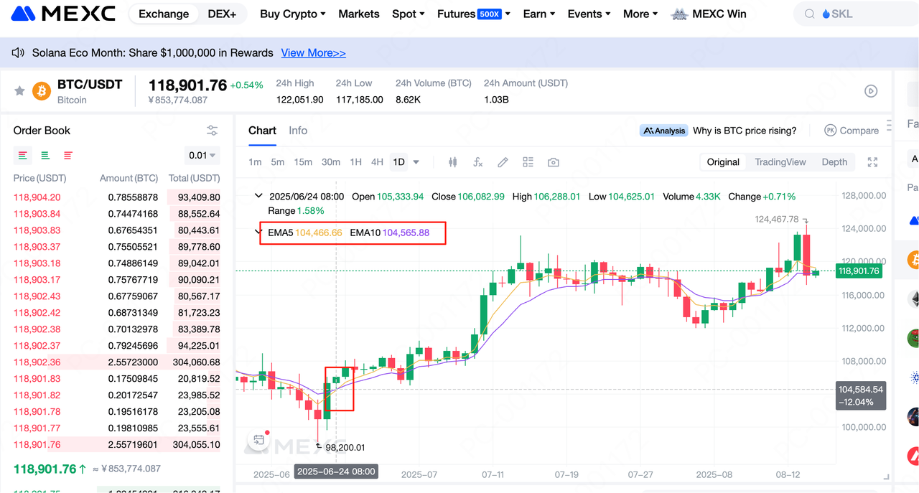Collapse the EMA5 EMA10 indicator row

pos(258,232)
